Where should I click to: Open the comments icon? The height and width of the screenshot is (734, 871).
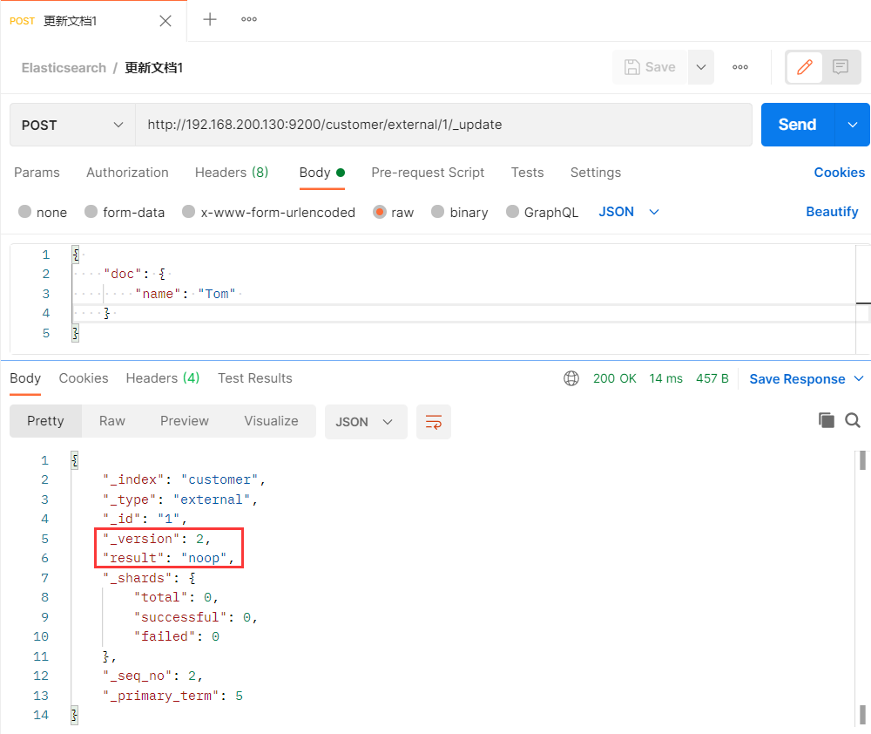pos(841,67)
